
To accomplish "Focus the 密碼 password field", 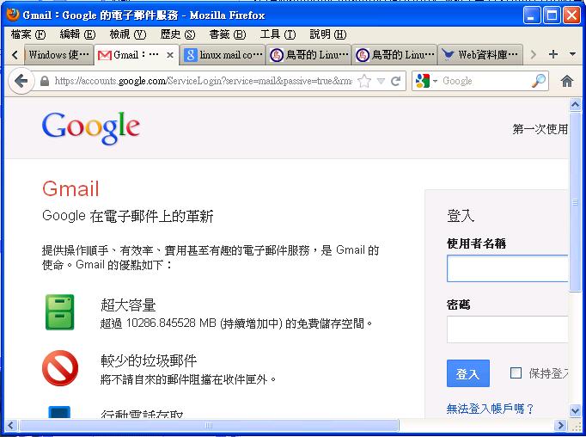I will [507, 329].
